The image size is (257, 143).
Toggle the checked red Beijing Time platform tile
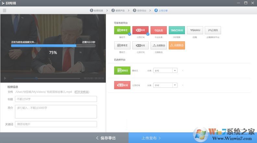tap(141, 30)
